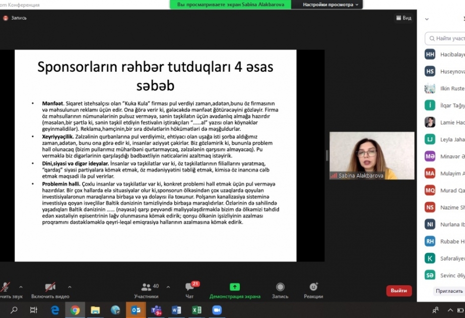Viewport: 465px width, 318px height.
Task: Click the "Dini,siyasi və digər ideyalar." heading
Action: 76,164
